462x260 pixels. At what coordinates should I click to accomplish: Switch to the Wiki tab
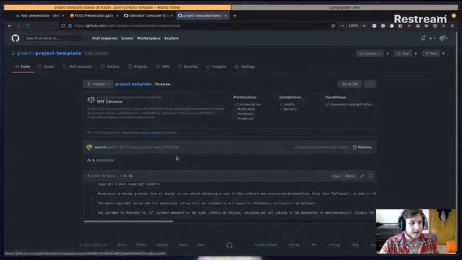point(163,66)
